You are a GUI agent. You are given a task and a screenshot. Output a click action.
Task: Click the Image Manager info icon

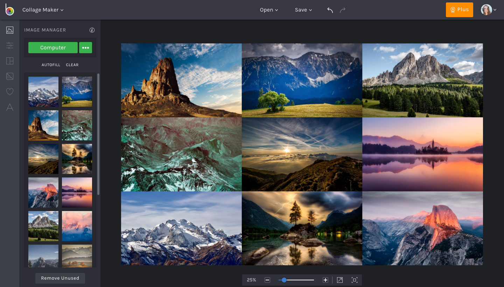(x=92, y=30)
